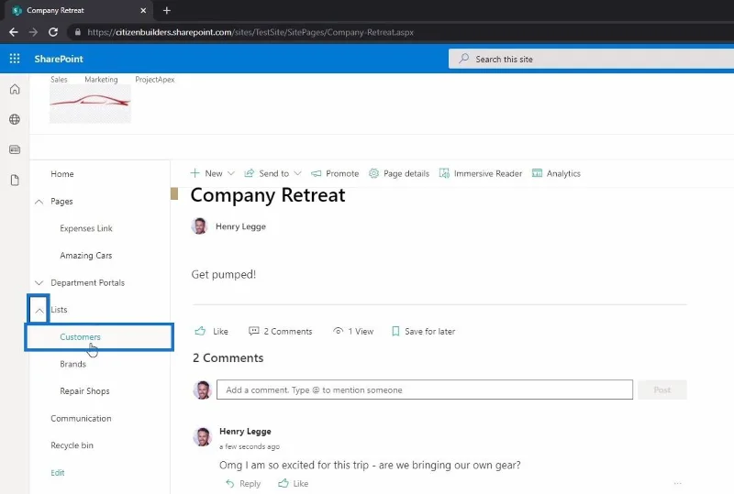Open the Marketing hub navigation tab

click(x=101, y=80)
